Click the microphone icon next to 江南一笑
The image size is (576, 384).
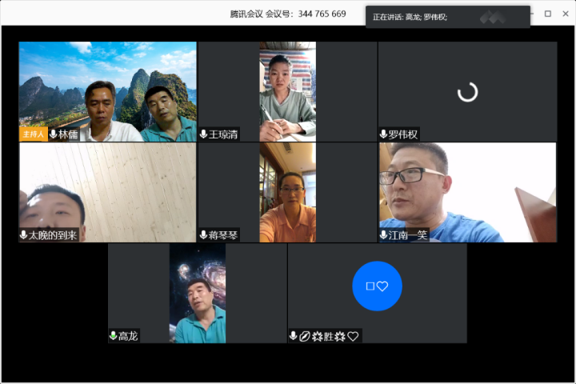[384, 235]
